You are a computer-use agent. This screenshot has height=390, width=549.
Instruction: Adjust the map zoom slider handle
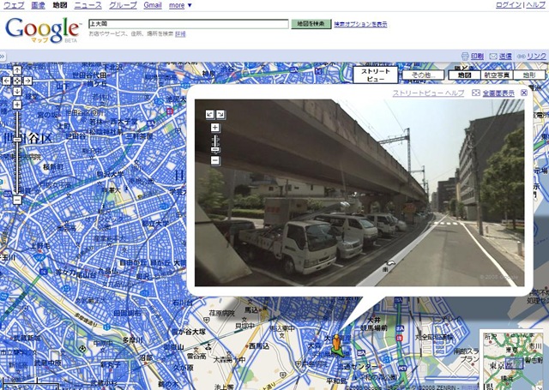17,140
